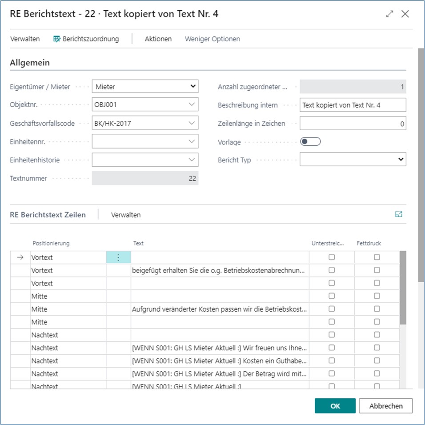Viewport: 425px width, 425px height.
Task: Open the top Verwalten menu
Action: coord(25,39)
